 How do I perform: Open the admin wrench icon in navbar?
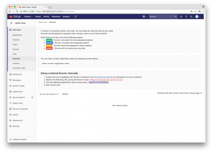coord(76,16)
